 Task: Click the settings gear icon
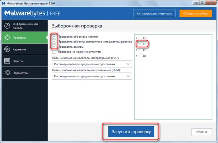[x=7, y=73]
